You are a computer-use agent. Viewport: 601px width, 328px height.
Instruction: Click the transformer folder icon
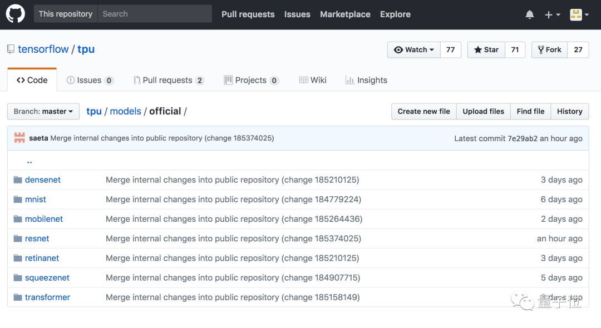(x=18, y=297)
